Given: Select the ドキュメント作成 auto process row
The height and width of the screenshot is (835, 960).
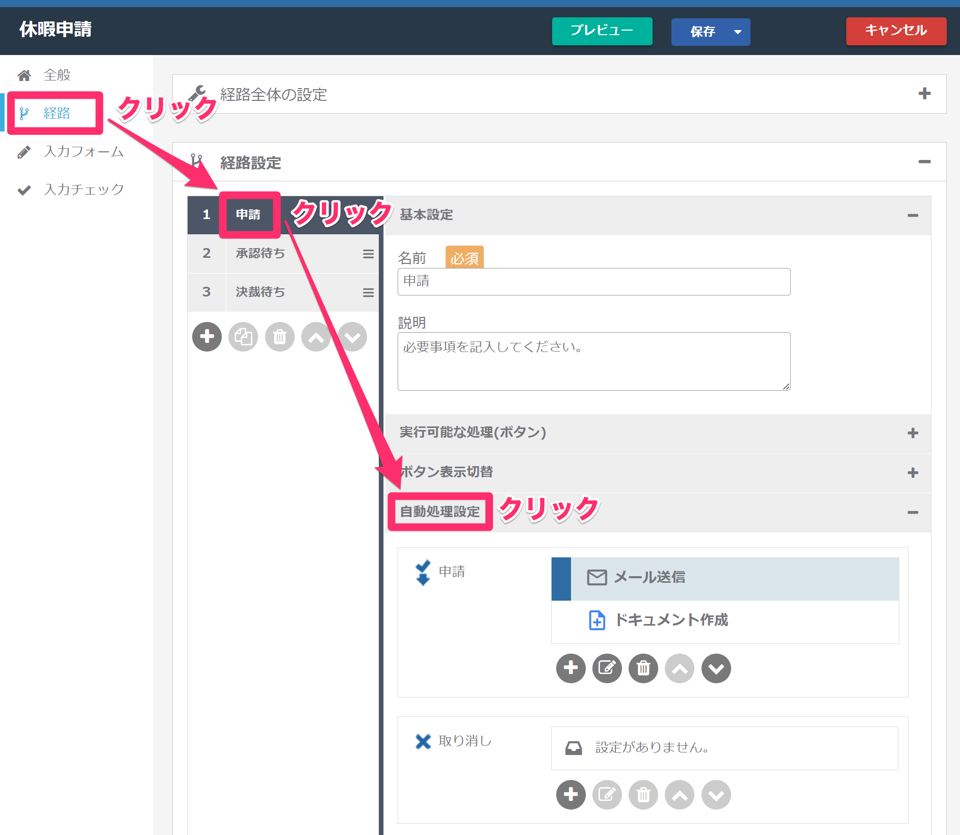Looking at the screenshot, I should (x=725, y=622).
